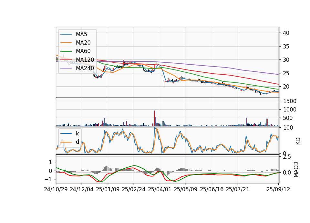Click the MACD right axis value 0.0
Image resolution: width=310 pixels, height=223 pixels.
point(287,173)
